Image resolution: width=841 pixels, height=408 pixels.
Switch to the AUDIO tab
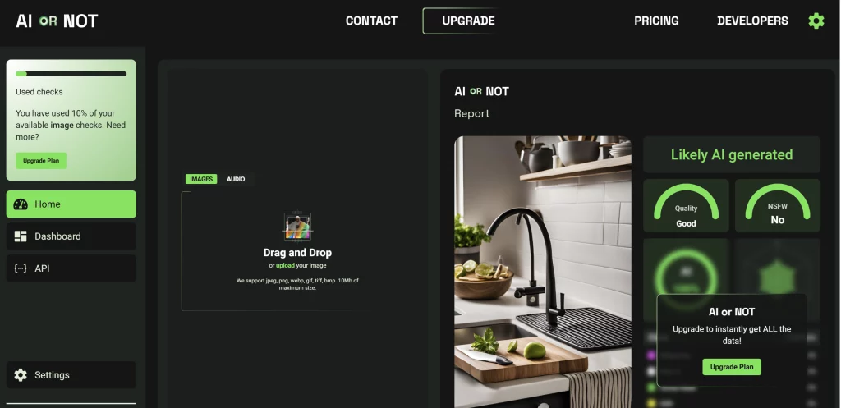coord(236,179)
